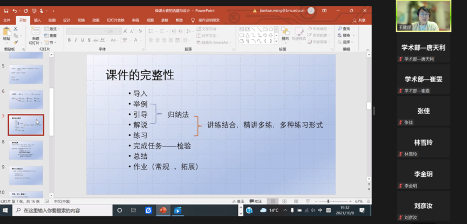Click the Reset (重置) slide button
The width and height of the screenshot is (467, 224).
pos(51,36)
